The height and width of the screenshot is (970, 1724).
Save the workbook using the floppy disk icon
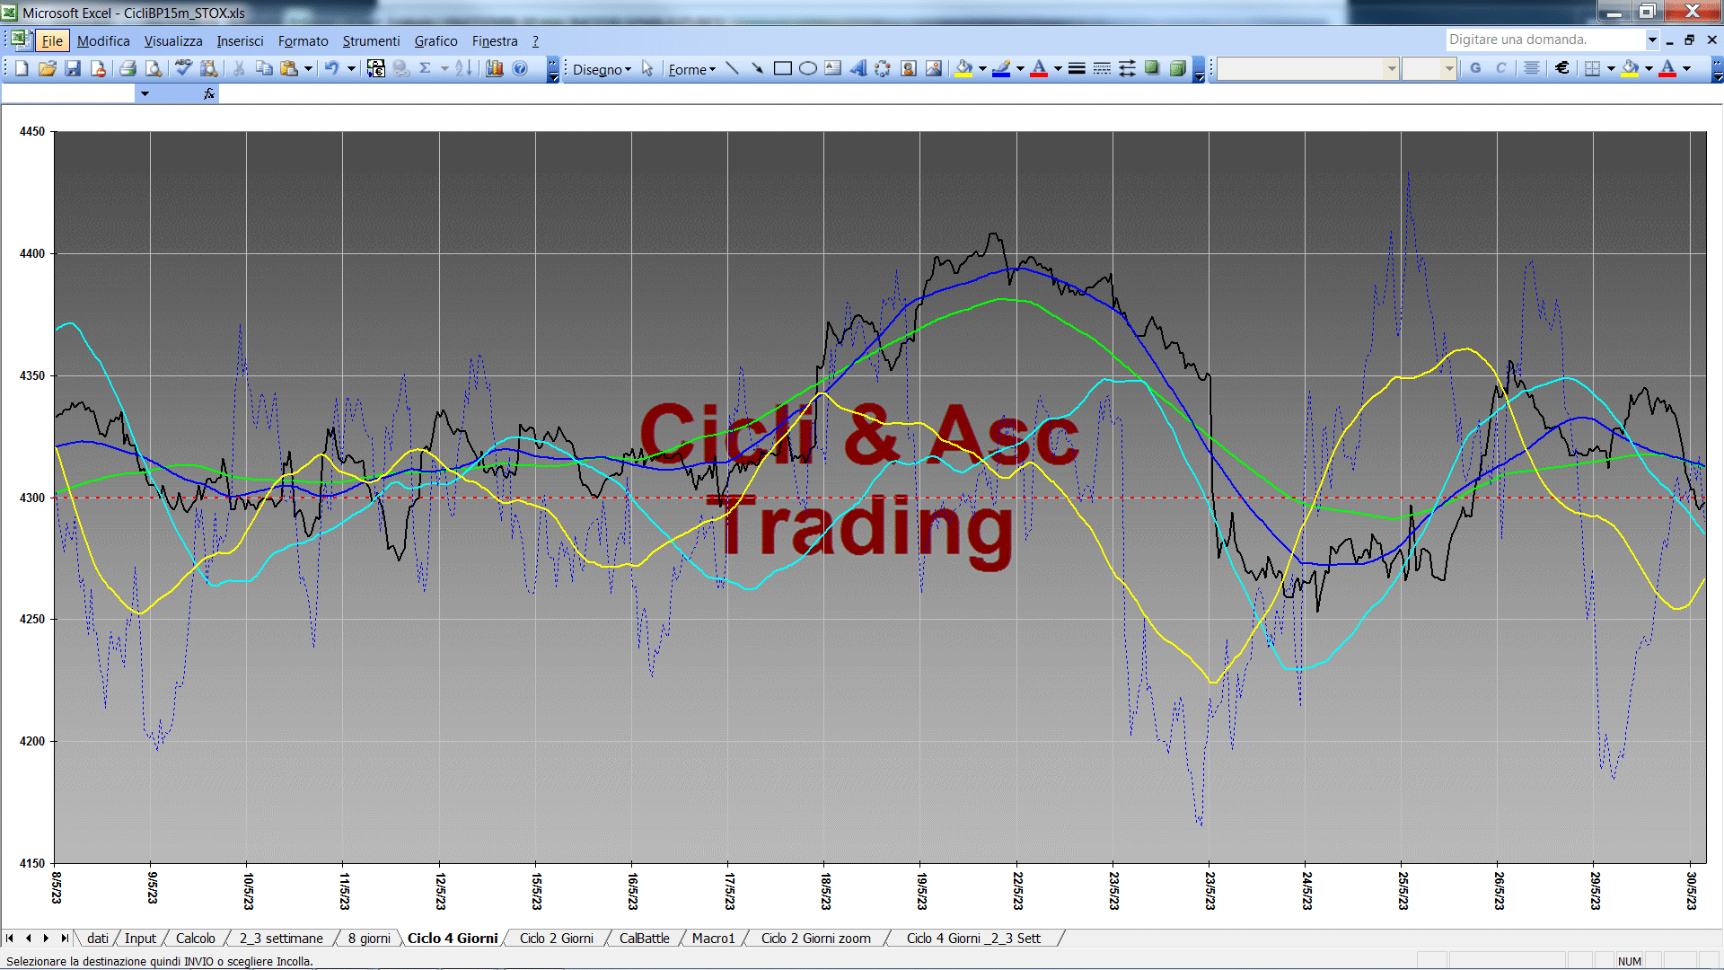73,68
